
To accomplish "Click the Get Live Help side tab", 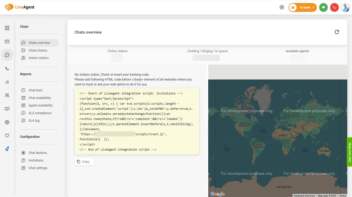I will click(x=349, y=152).
